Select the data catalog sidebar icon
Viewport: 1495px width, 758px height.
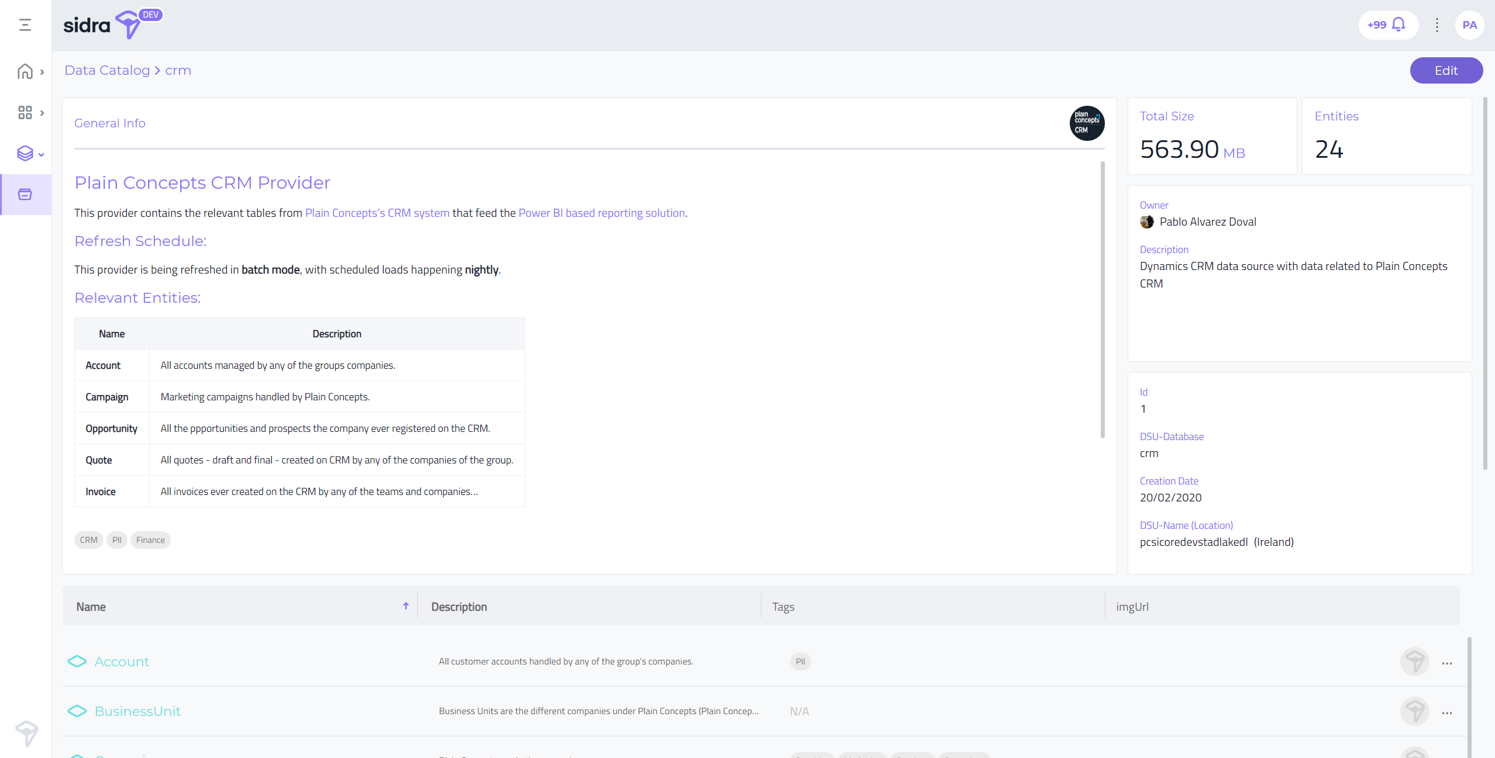[x=25, y=195]
